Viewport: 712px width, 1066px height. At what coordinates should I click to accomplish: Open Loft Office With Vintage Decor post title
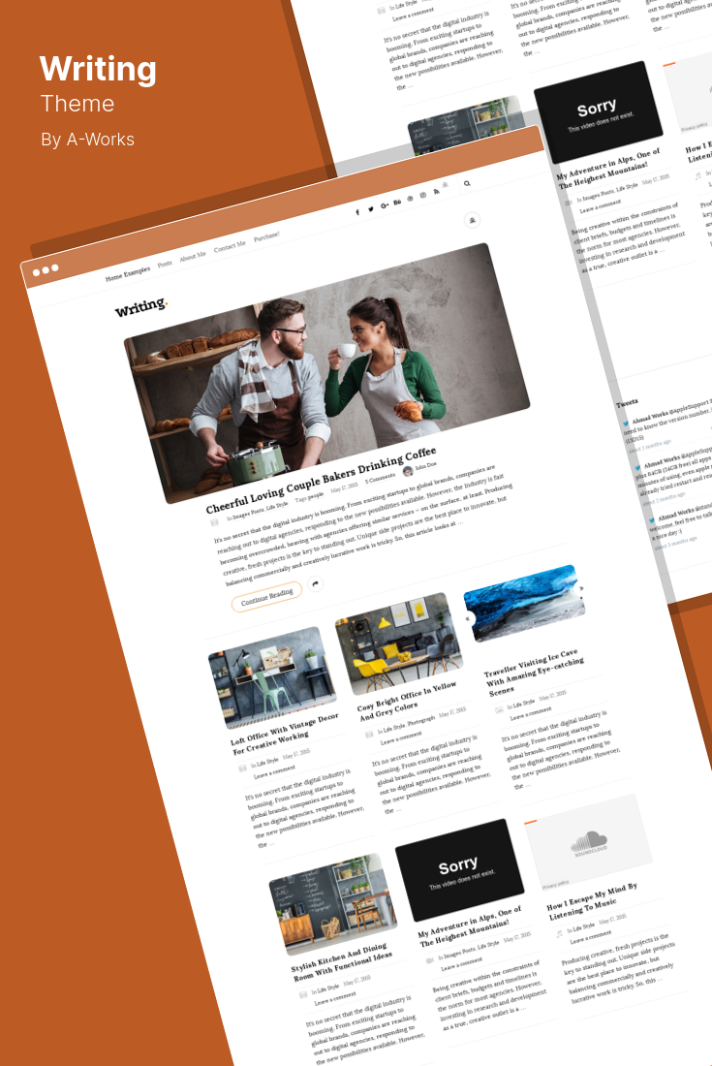(x=285, y=734)
